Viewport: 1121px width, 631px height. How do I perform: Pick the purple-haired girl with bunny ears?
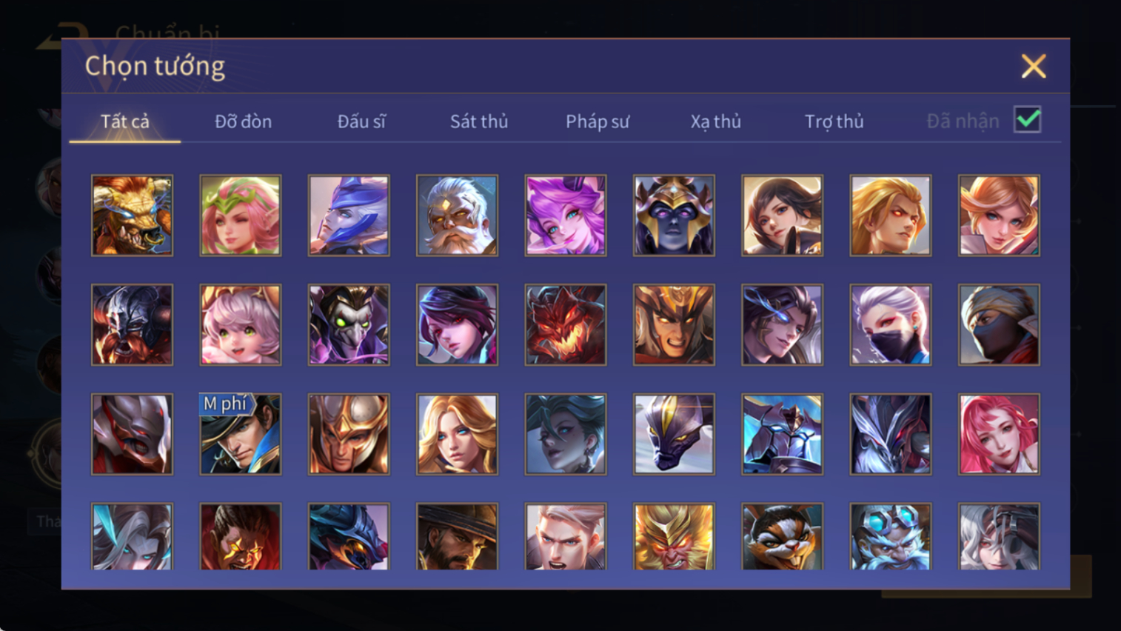click(x=566, y=216)
